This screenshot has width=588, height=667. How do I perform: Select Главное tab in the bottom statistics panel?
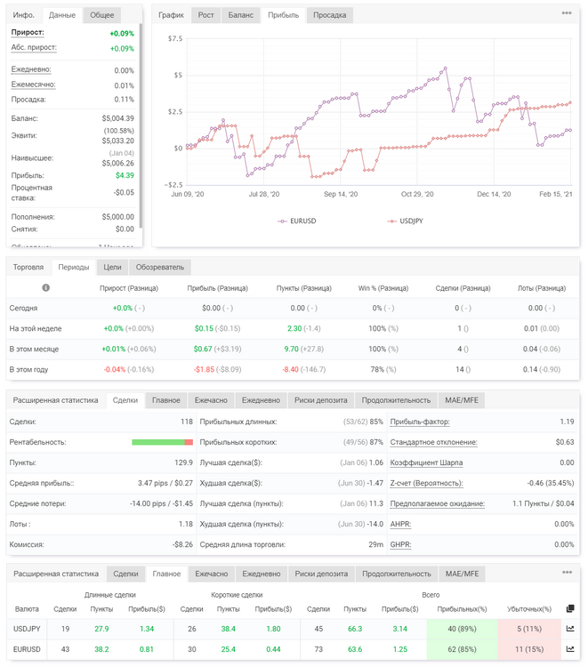click(x=166, y=574)
